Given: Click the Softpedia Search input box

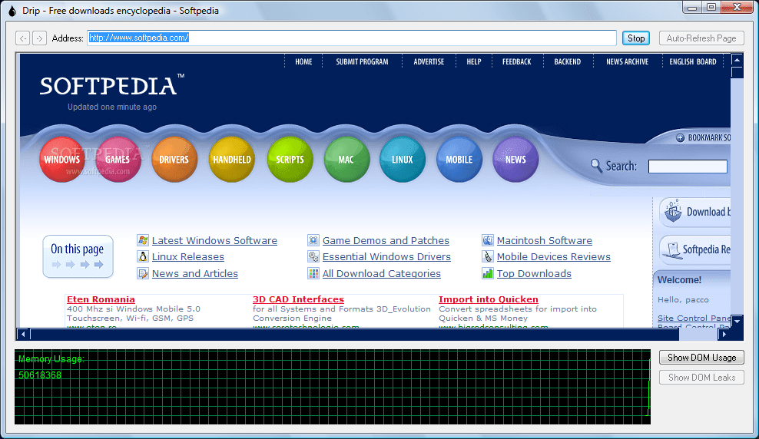Looking at the screenshot, I should click(x=688, y=167).
